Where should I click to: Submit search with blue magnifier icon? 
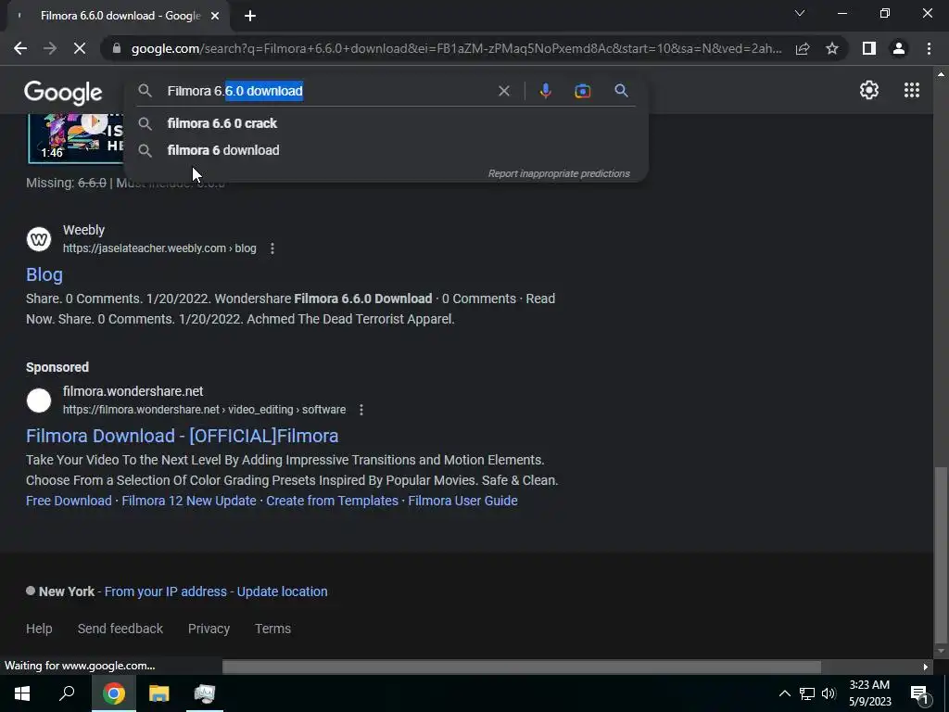coord(621,91)
